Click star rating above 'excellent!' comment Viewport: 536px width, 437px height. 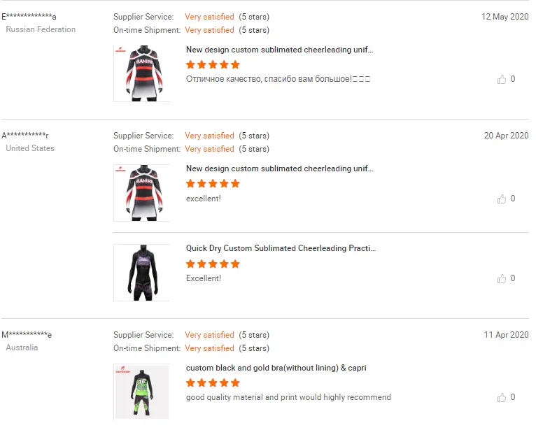point(213,184)
